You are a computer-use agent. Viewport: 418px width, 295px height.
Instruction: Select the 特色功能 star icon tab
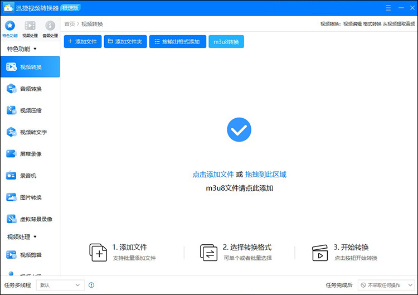click(x=10, y=29)
